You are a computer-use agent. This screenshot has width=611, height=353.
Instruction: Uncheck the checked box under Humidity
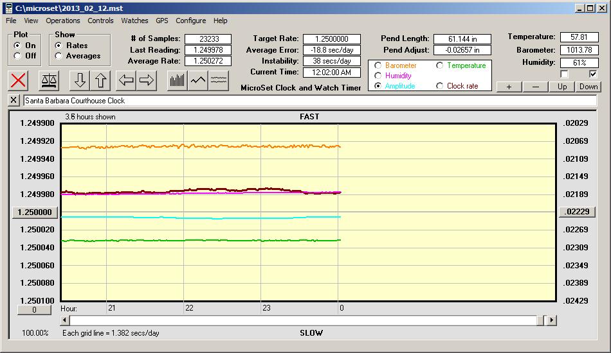click(593, 74)
